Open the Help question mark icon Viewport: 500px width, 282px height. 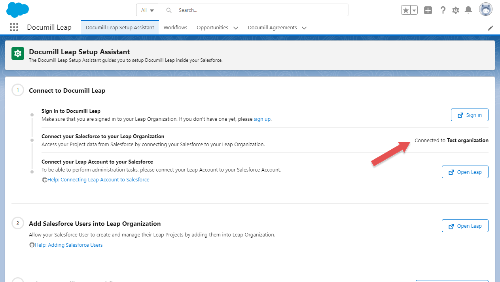point(443,10)
